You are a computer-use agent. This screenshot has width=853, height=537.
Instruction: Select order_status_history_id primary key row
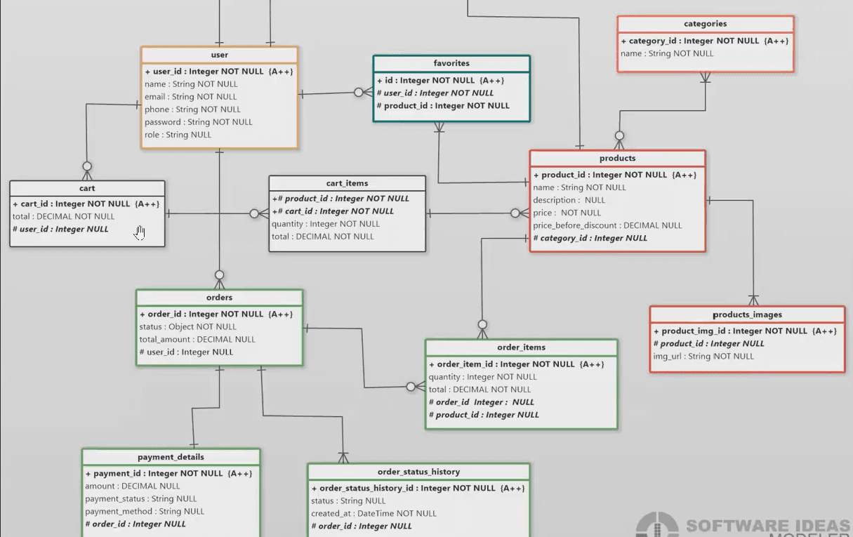point(418,489)
